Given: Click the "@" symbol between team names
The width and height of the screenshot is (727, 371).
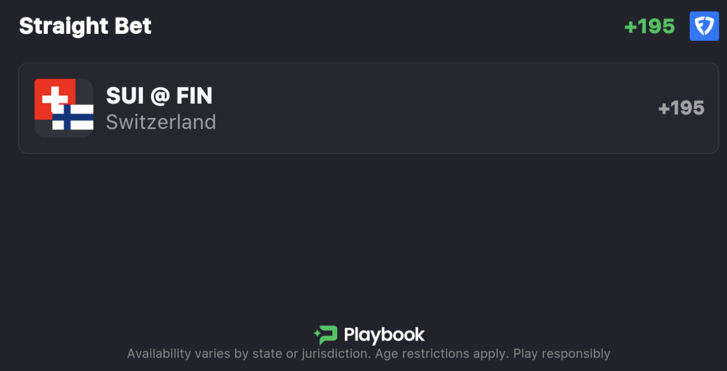Looking at the screenshot, I should pyautogui.click(x=160, y=96).
